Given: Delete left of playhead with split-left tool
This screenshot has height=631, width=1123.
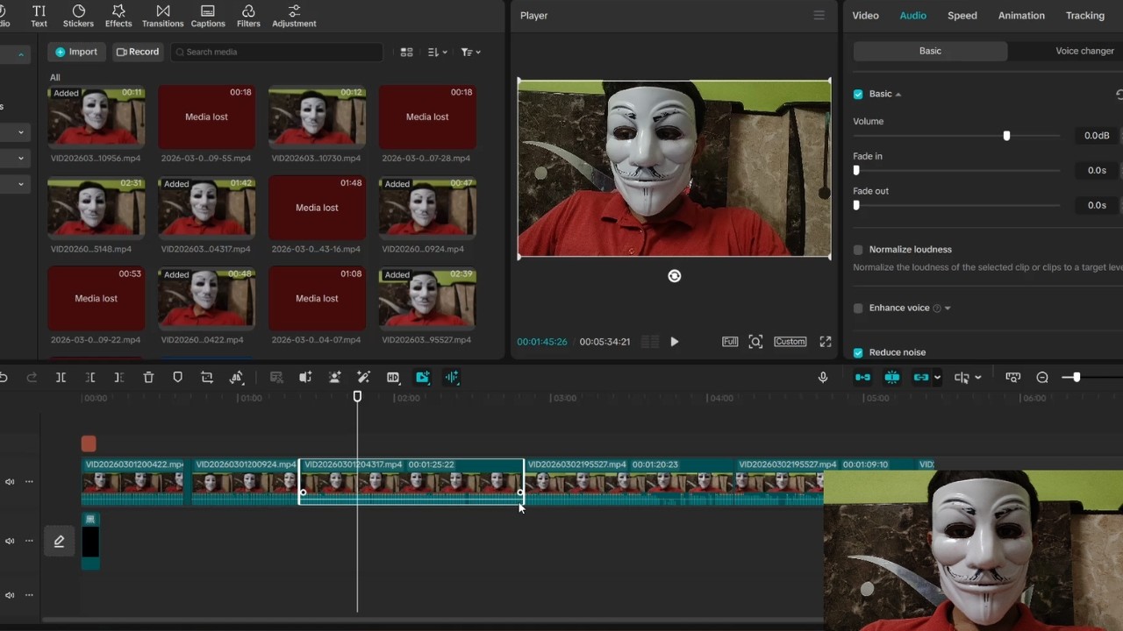Looking at the screenshot, I should (x=90, y=378).
